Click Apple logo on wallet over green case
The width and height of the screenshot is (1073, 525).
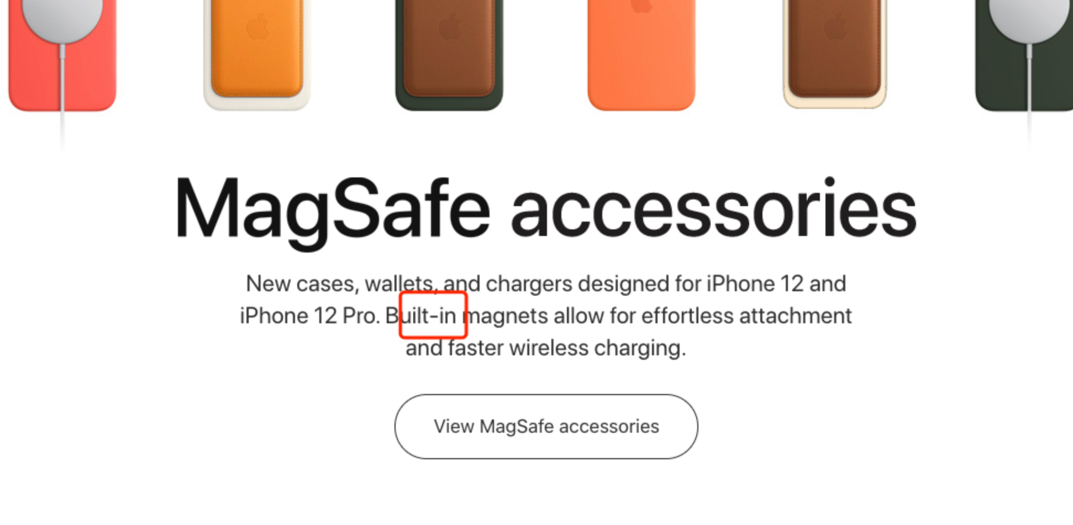[449, 26]
